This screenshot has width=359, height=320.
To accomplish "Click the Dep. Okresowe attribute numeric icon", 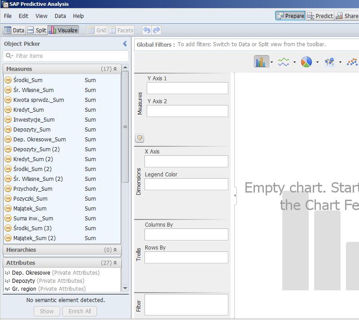I will (x=7, y=273).
